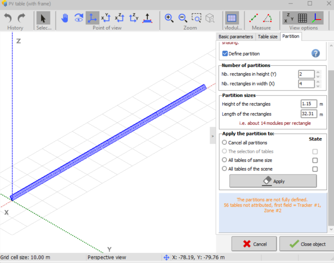
Task: Click the orbit view eye icon
Action: click(x=79, y=18)
